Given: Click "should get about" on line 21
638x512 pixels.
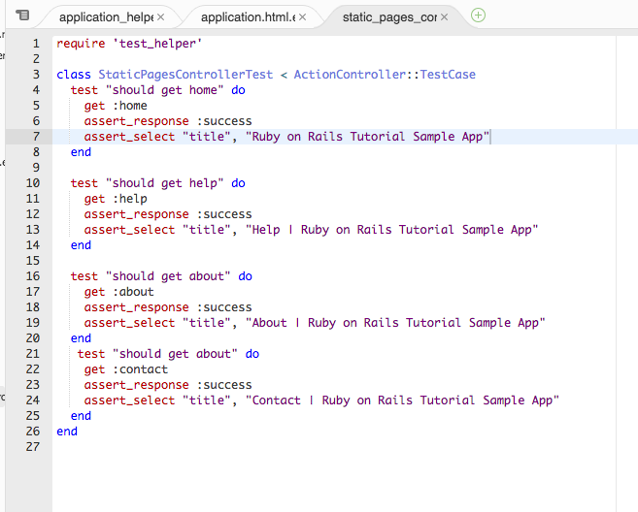Looking at the screenshot, I should coord(175,354).
